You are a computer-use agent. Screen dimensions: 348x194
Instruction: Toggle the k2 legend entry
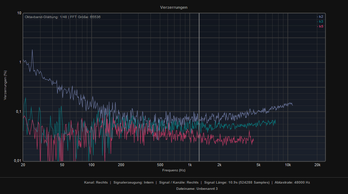point(321,17)
